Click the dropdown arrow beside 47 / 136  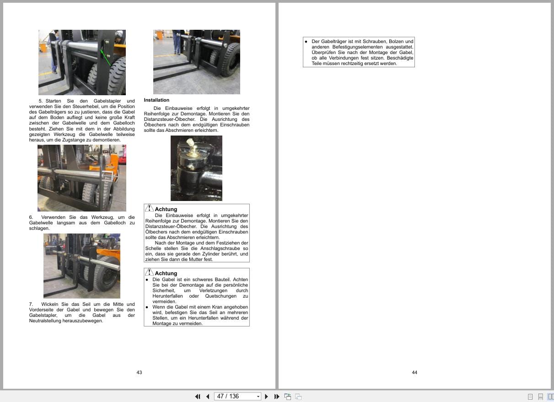coord(258,396)
